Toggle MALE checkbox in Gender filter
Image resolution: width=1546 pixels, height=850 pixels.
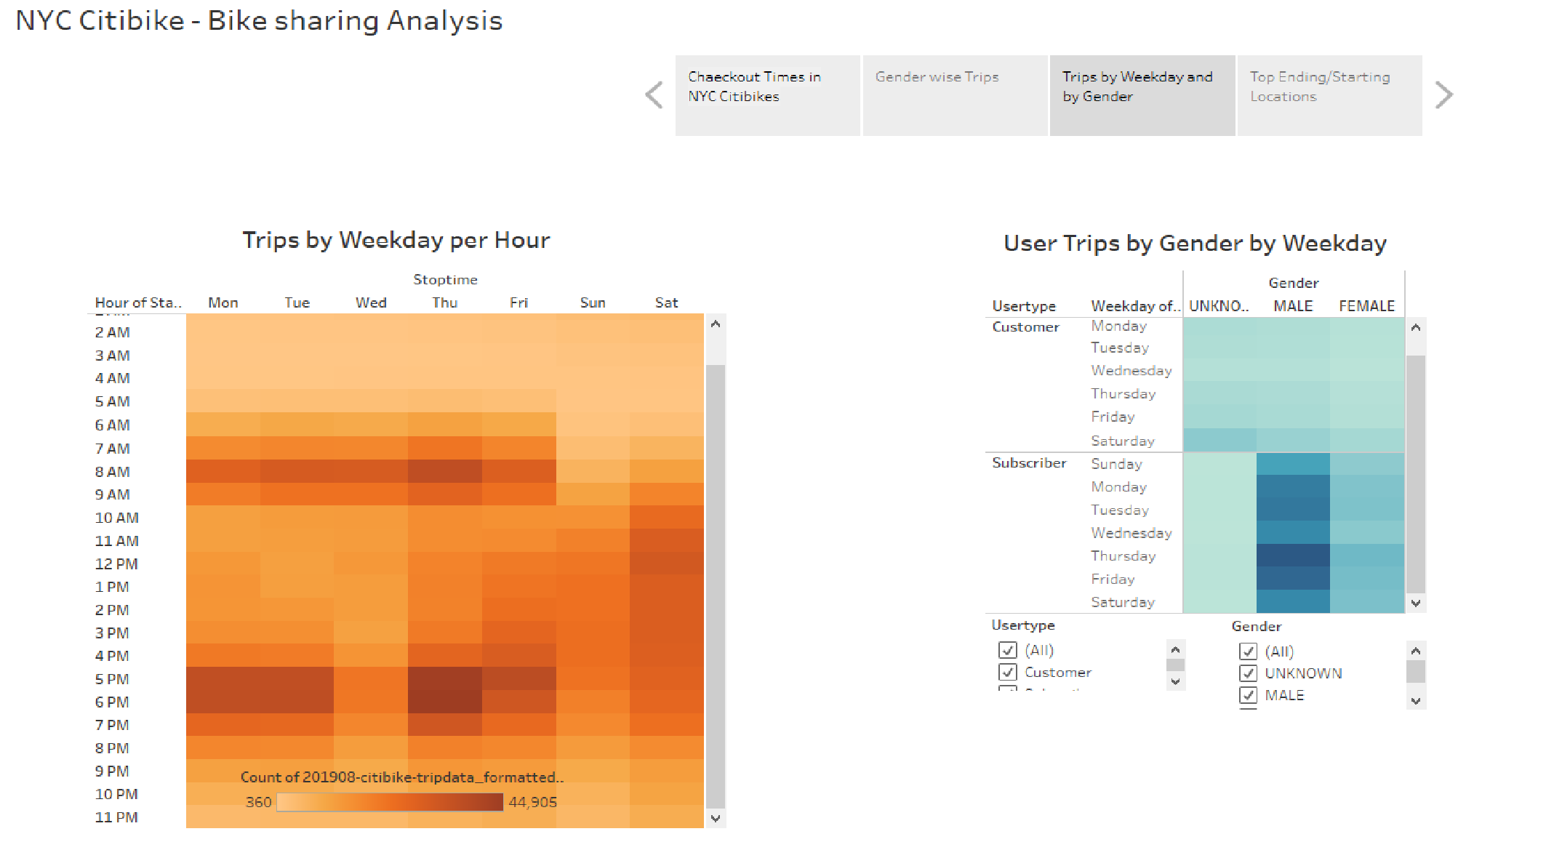(x=1248, y=695)
